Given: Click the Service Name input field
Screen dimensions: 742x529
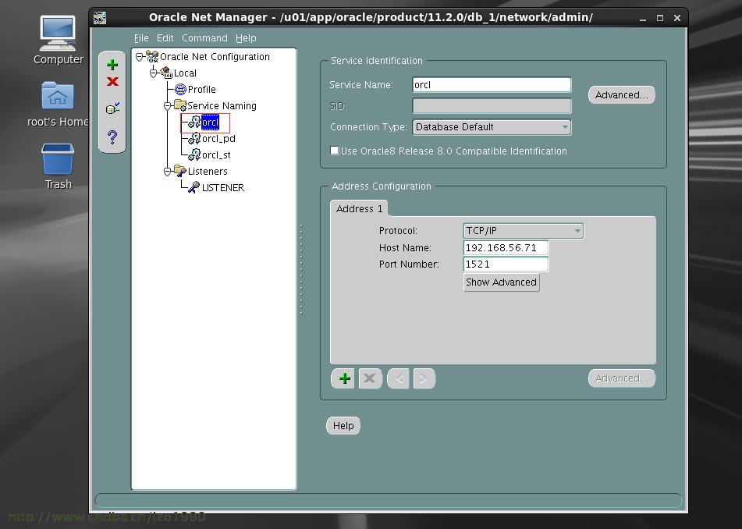Looking at the screenshot, I should click(492, 85).
